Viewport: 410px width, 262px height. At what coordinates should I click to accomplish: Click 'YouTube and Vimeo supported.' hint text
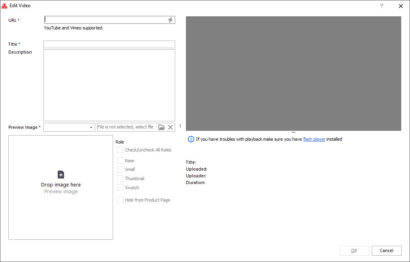[x=74, y=28]
